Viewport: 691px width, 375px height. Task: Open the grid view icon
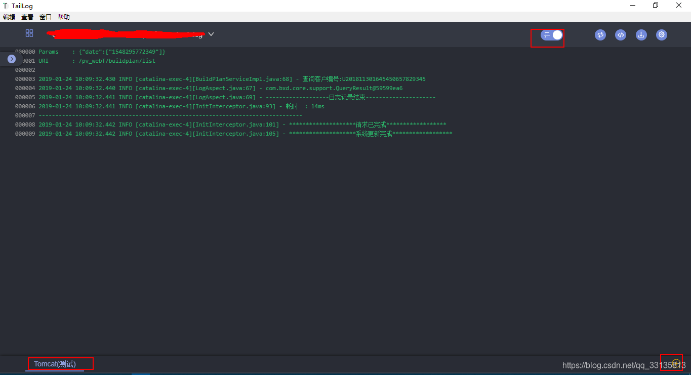[x=29, y=33]
